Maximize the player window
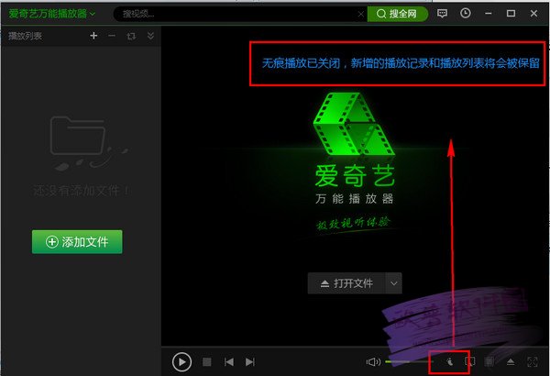The image size is (550, 376). point(511,14)
